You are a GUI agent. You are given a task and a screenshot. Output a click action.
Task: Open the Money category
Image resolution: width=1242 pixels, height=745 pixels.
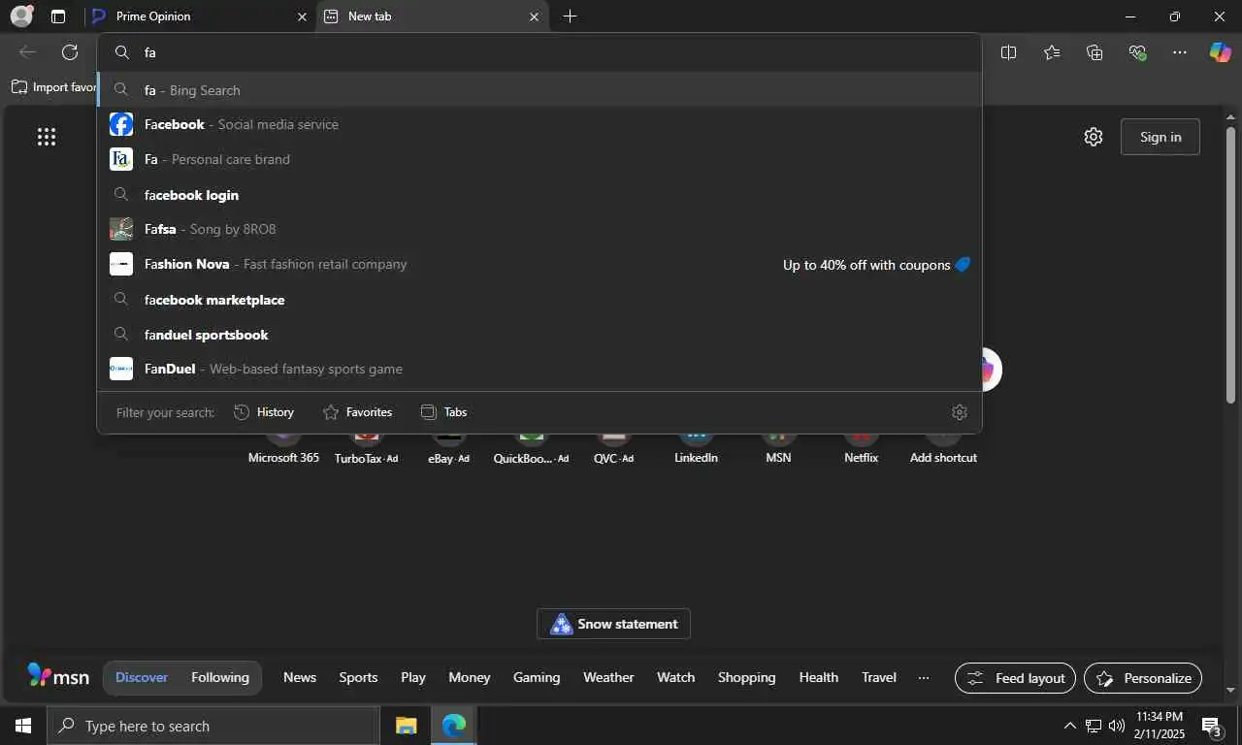470,677
